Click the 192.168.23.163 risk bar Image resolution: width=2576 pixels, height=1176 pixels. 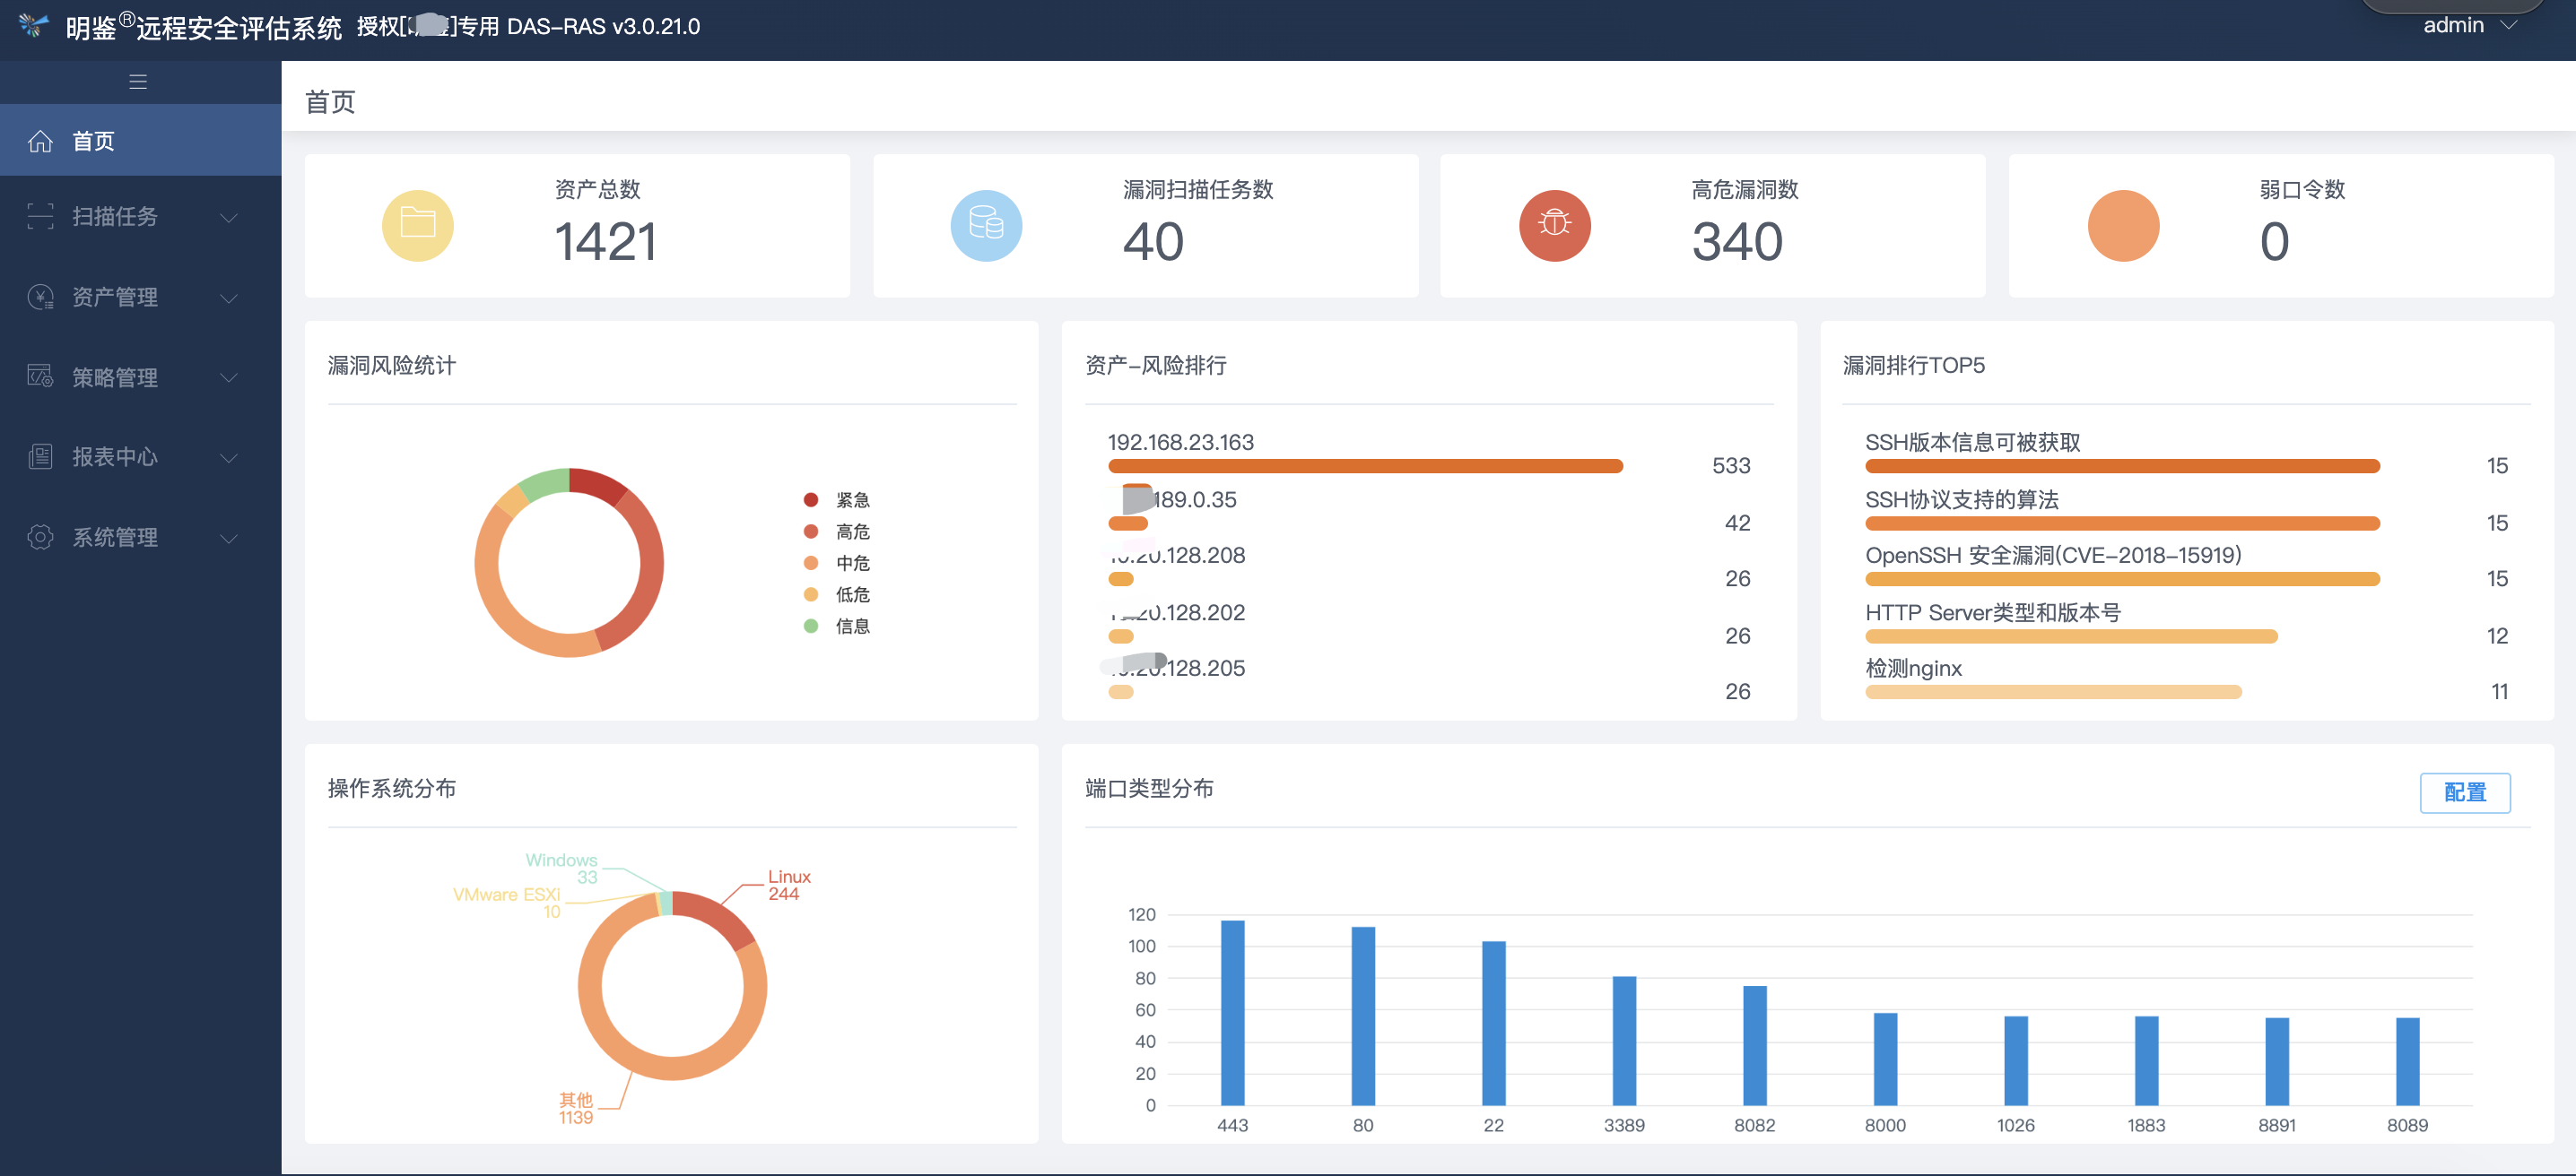click(1364, 465)
